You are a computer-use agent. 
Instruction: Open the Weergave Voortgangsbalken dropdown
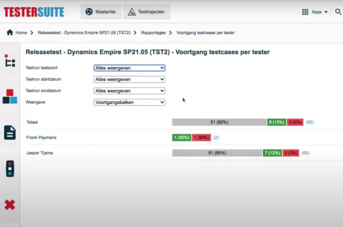(129, 102)
